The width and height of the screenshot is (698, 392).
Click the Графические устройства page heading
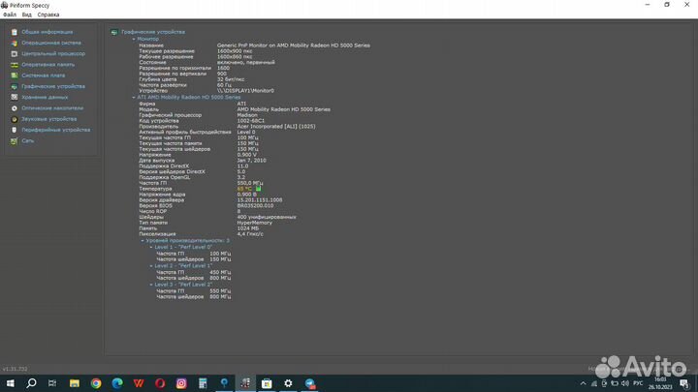click(x=153, y=32)
